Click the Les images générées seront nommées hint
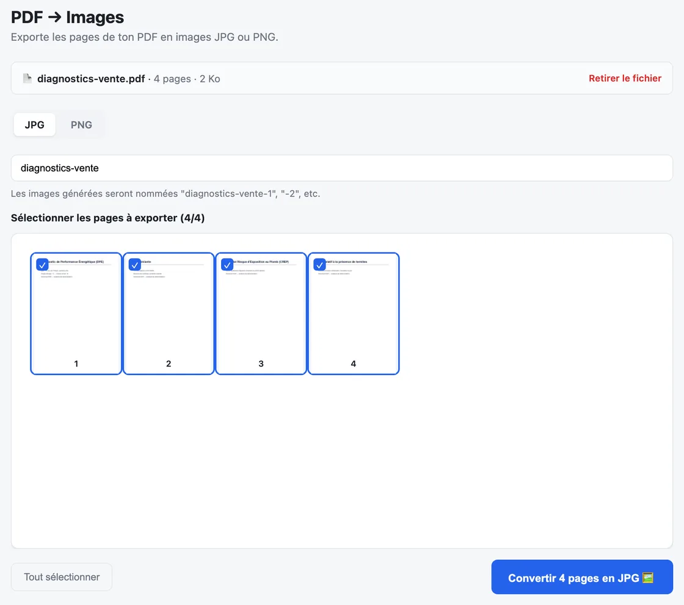 (166, 193)
